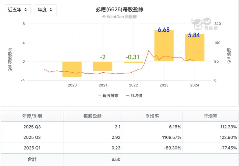Click the 年增率 column header
239x166 pixels.
211,116
